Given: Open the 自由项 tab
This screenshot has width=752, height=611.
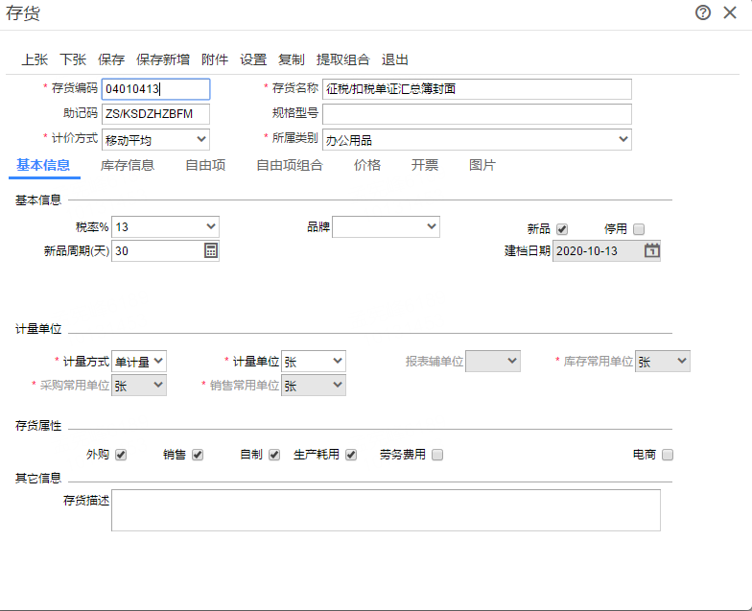Looking at the screenshot, I should pos(205,165).
